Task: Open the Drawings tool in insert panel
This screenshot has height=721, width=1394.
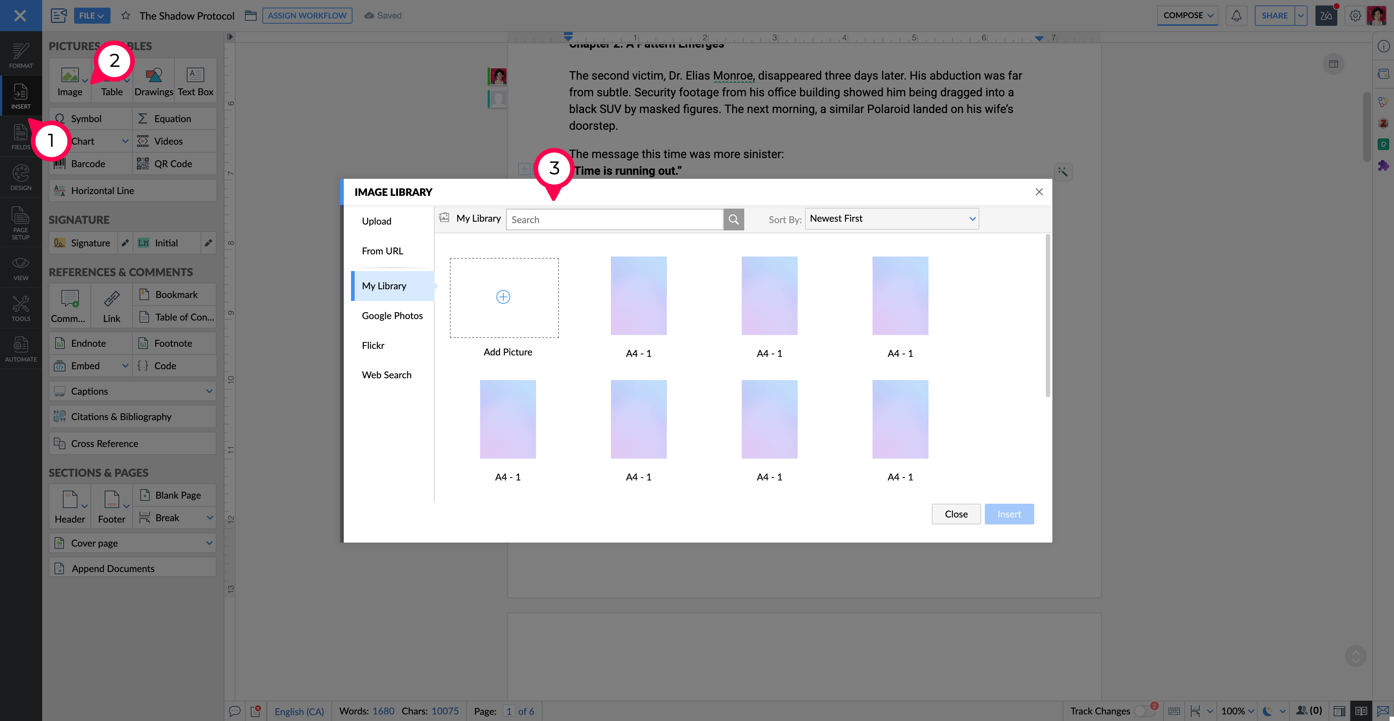Action: [154, 80]
